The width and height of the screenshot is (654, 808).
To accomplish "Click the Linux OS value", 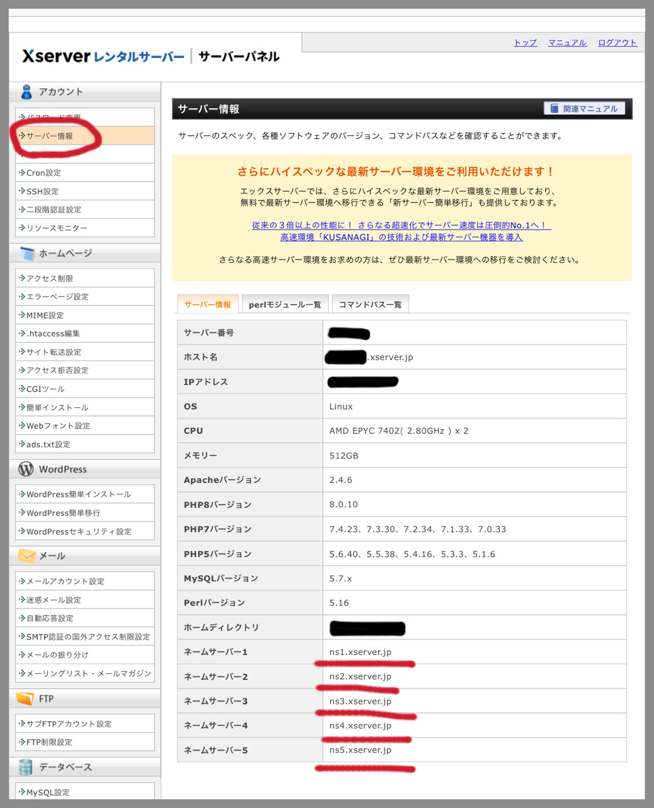I will point(341,407).
